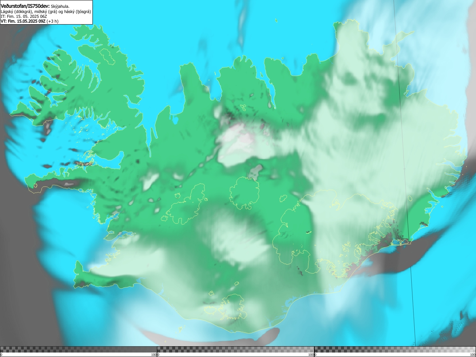Click the 'Veðurstofan/IS750dev:' title text
476x357 pixels.
[25, 6]
